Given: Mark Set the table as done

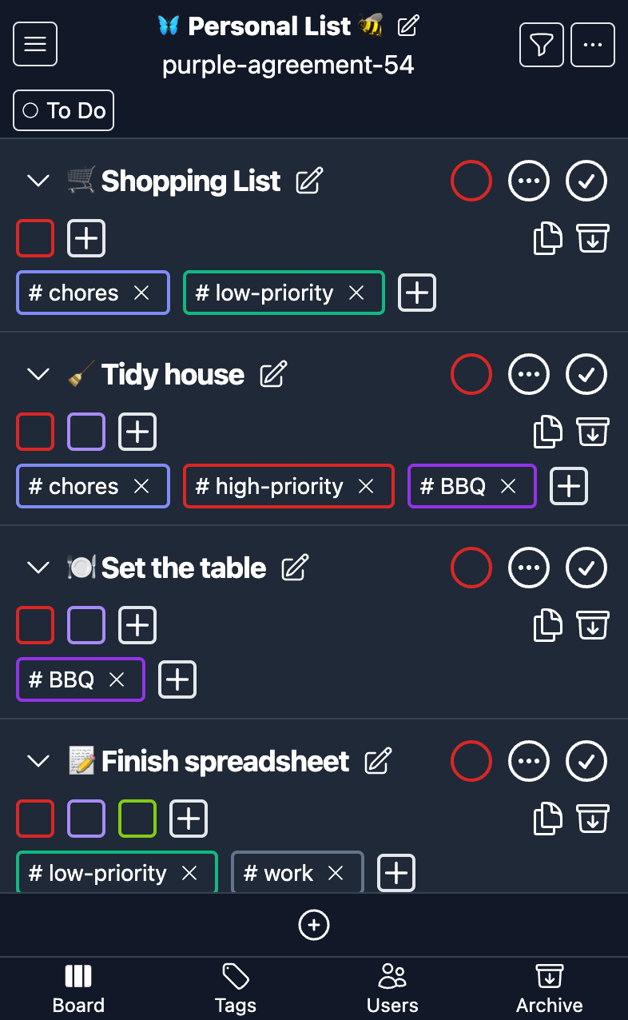Looking at the screenshot, I should (x=586, y=568).
